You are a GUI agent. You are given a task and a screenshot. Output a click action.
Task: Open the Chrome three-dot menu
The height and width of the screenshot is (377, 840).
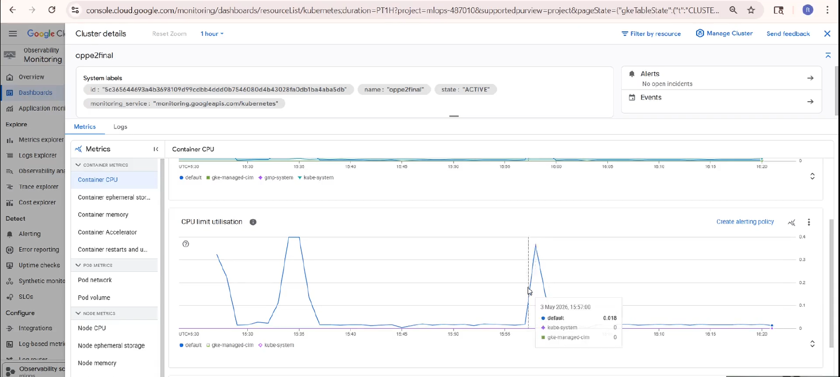point(827,10)
